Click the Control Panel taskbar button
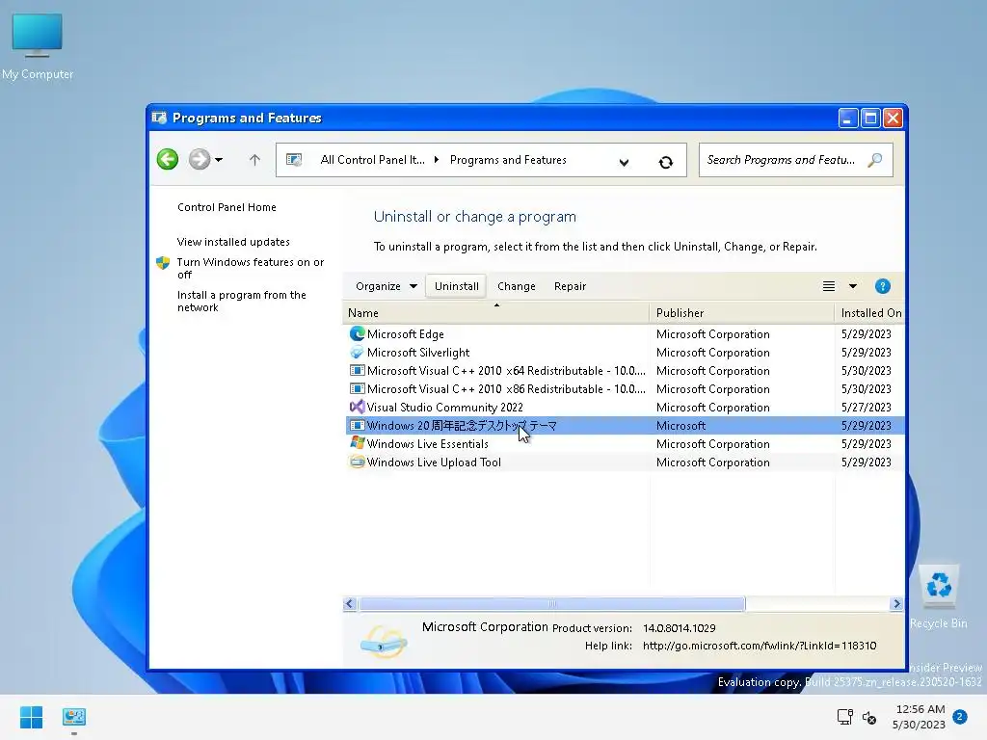This screenshot has height=740, width=987. point(74,717)
